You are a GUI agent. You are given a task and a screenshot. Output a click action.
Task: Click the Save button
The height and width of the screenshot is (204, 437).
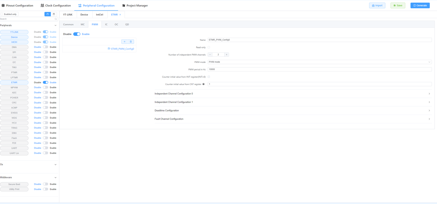pyautogui.click(x=398, y=5)
